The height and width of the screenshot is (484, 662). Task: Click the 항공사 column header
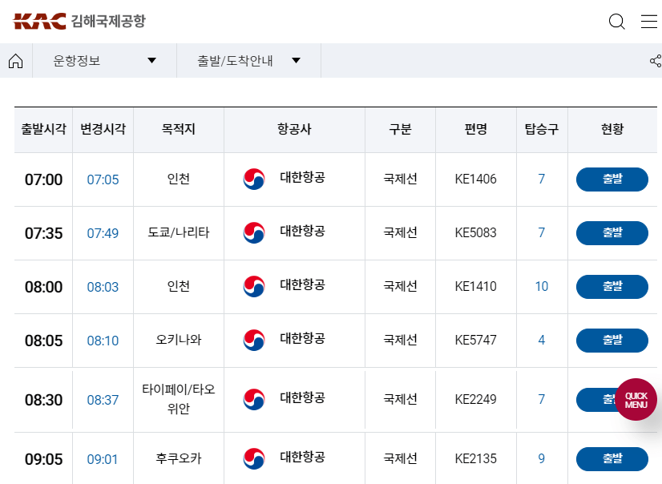(294, 130)
